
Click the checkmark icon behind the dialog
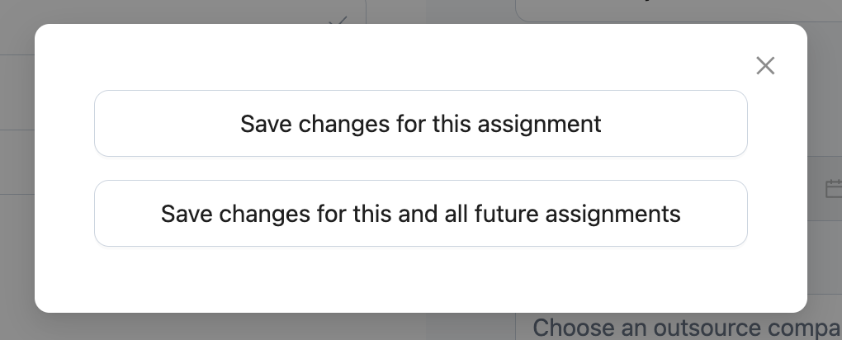tap(337, 19)
